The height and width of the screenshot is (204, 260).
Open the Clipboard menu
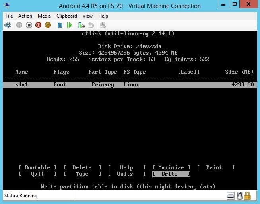pos(67,16)
